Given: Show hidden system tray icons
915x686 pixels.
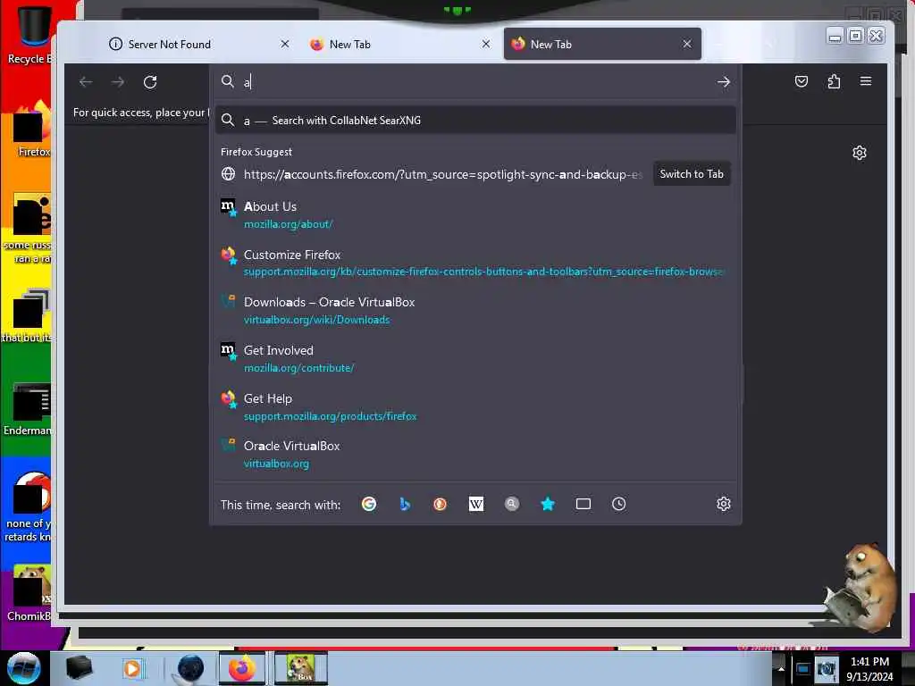Looking at the screenshot, I should coord(781,669).
